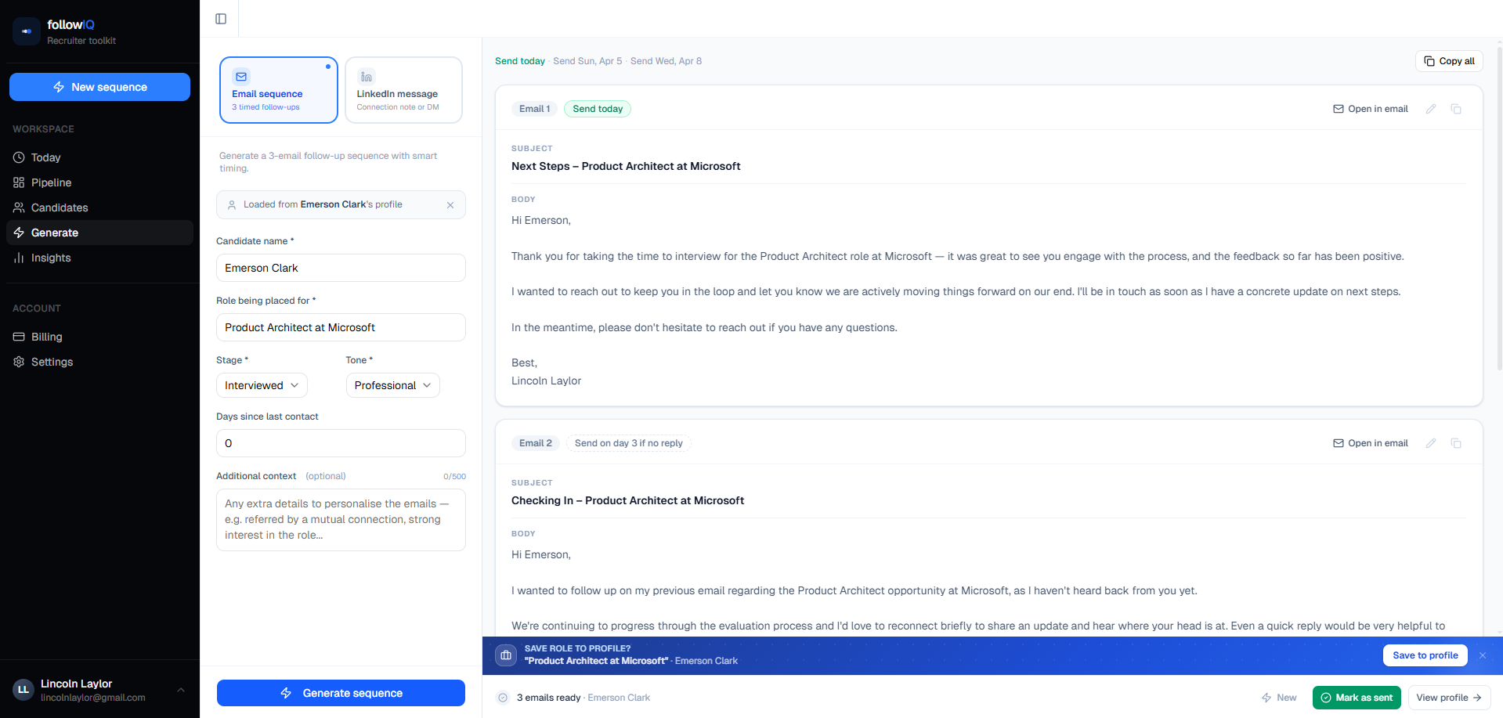This screenshot has width=1503, height=718.
Task: Copy Email 1 with the copy icon
Action: tap(1456, 109)
